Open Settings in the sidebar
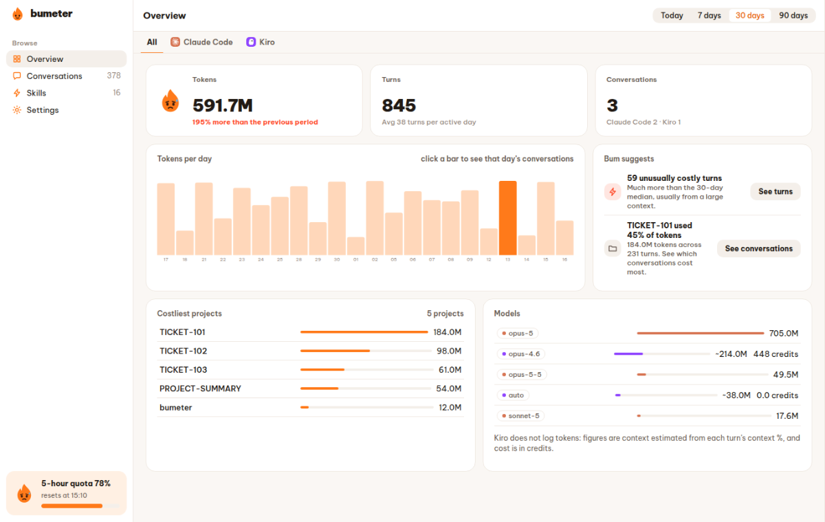The image size is (825, 522). pos(67,110)
